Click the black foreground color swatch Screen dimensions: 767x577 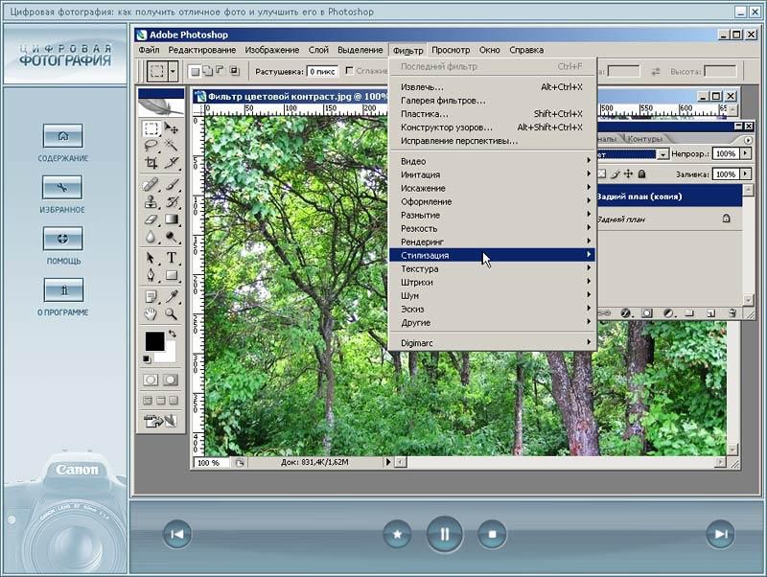153,341
